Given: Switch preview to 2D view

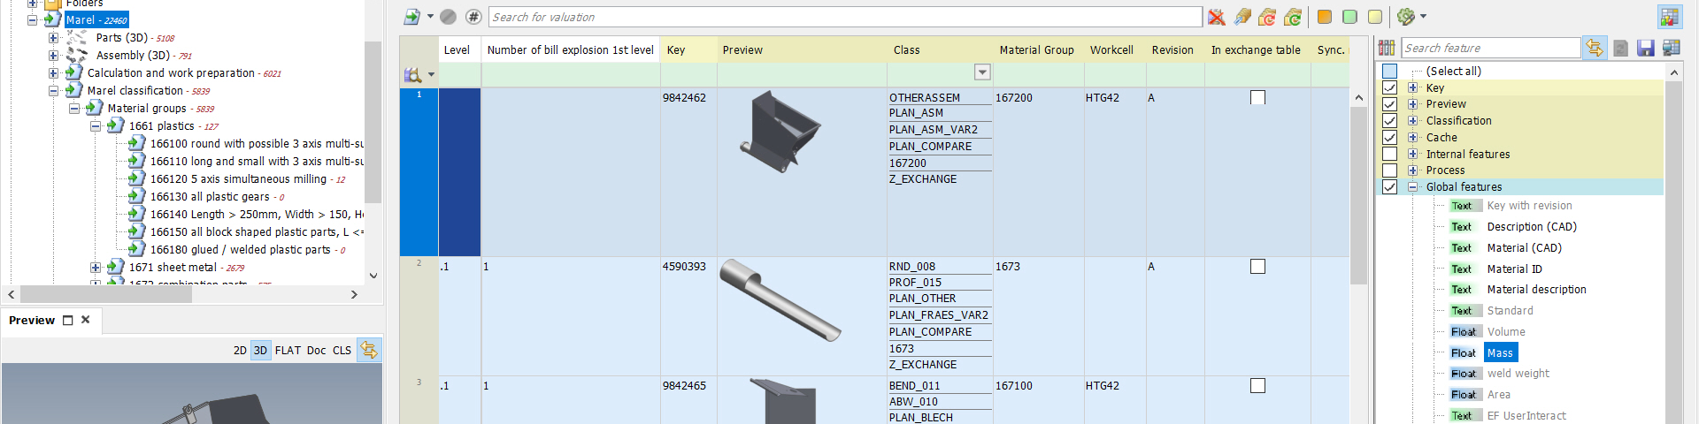Looking at the screenshot, I should pyautogui.click(x=240, y=351).
